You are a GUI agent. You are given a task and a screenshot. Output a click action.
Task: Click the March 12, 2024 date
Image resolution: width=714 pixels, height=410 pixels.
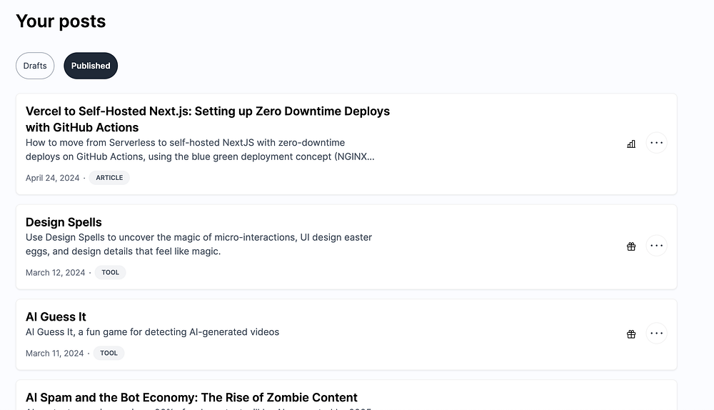click(55, 273)
